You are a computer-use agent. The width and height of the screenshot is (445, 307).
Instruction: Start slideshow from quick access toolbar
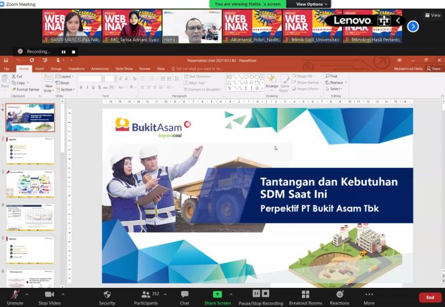(x=45, y=60)
